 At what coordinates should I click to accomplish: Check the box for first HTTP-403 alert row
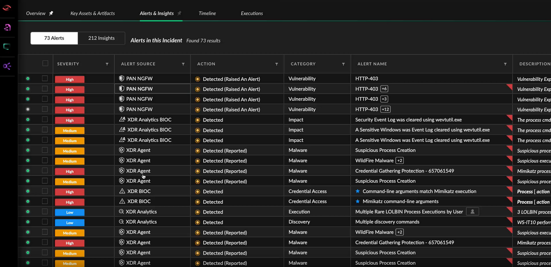click(45, 79)
